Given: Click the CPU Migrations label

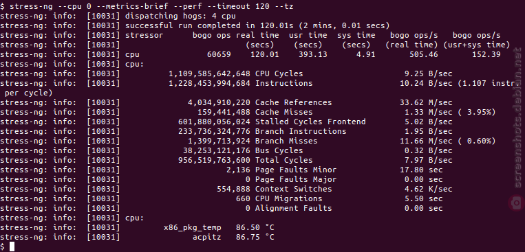Looking at the screenshot, I should point(288,199).
